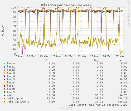Select the web1-vg/swap_1 legend label
The height and width of the screenshot is (111, 131).
click(18, 102)
